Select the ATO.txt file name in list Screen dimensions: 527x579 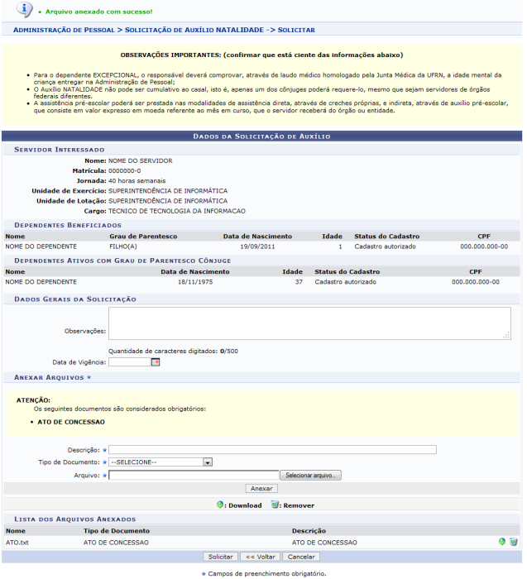click(17, 543)
